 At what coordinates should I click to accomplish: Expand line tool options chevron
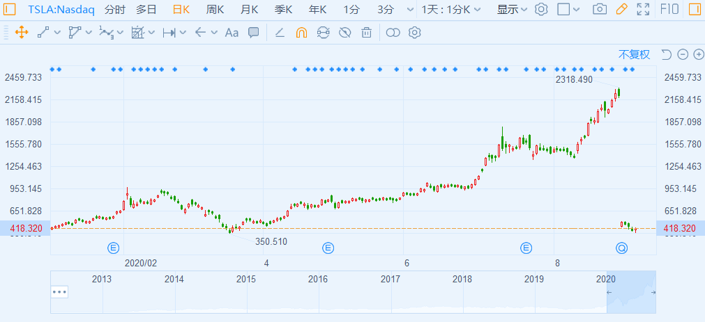point(57,32)
